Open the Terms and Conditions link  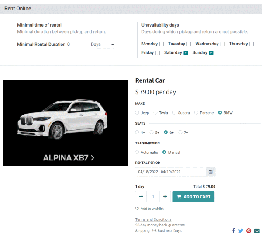click(x=153, y=219)
